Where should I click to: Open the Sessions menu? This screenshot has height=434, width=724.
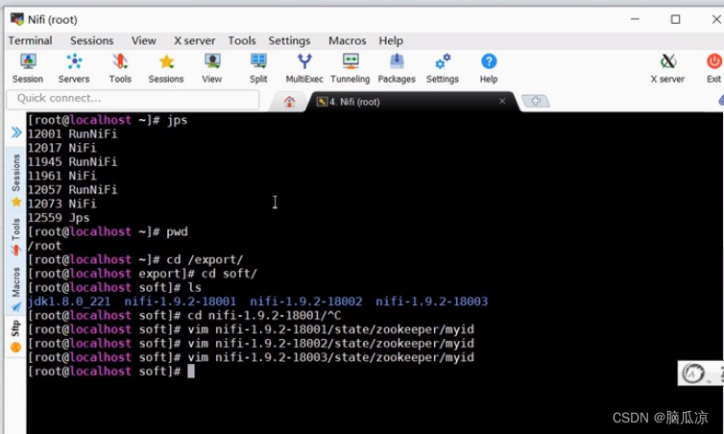point(91,40)
